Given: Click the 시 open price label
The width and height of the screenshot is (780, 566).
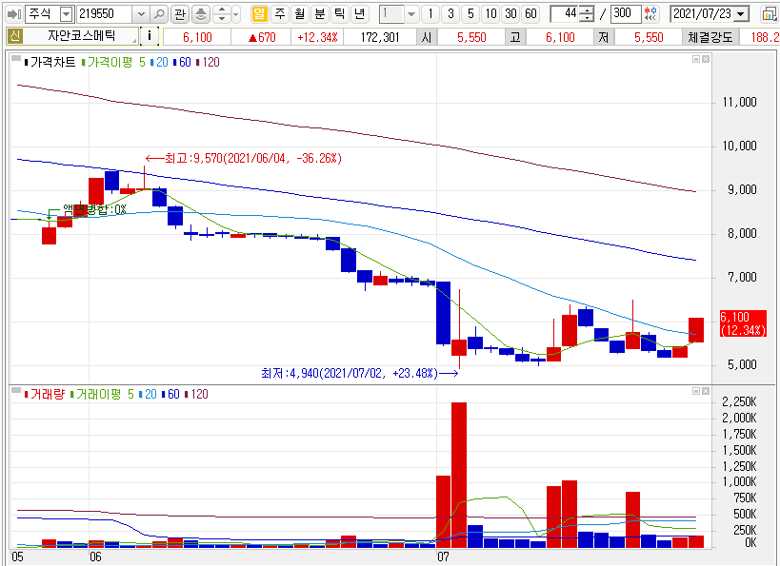Looking at the screenshot, I should (x=427, y=37).
